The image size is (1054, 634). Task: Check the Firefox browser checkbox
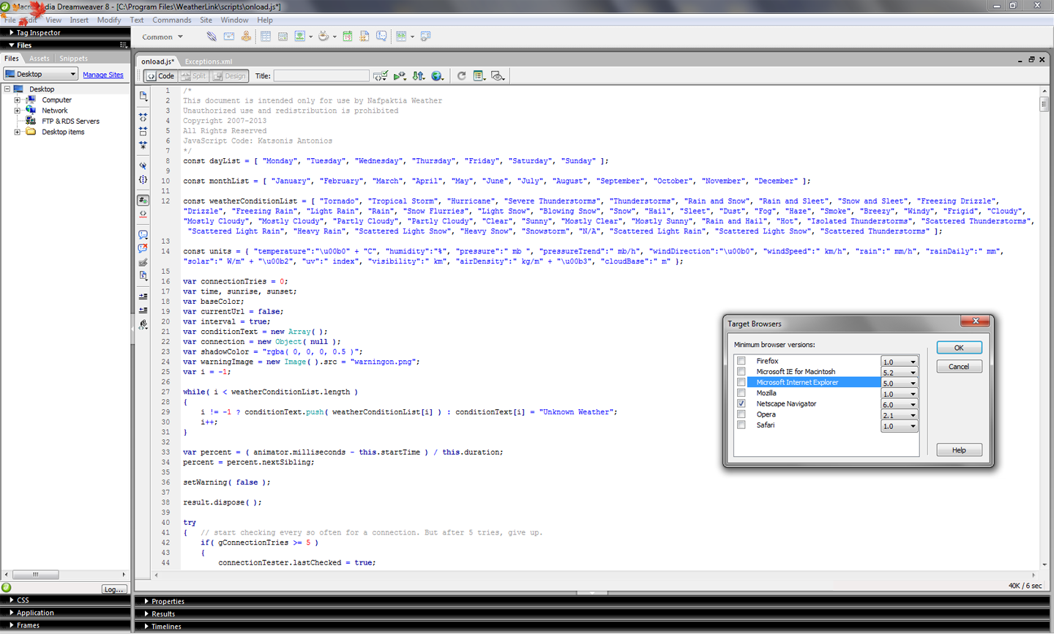[741, 361]
